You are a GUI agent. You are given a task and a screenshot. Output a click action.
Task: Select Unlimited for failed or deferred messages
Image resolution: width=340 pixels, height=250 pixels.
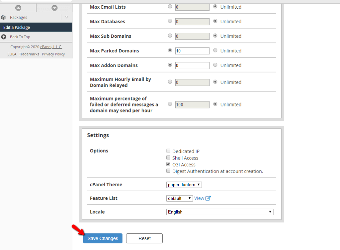pyautogui.click(x=215, y=104)
